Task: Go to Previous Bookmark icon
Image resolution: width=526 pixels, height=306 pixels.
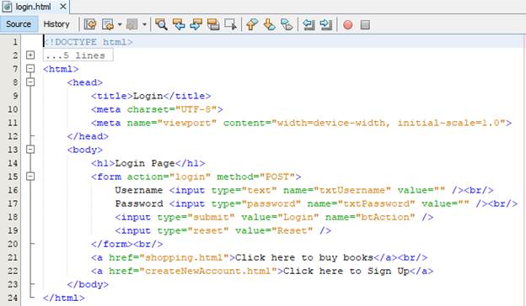Action: click(252, 24)
